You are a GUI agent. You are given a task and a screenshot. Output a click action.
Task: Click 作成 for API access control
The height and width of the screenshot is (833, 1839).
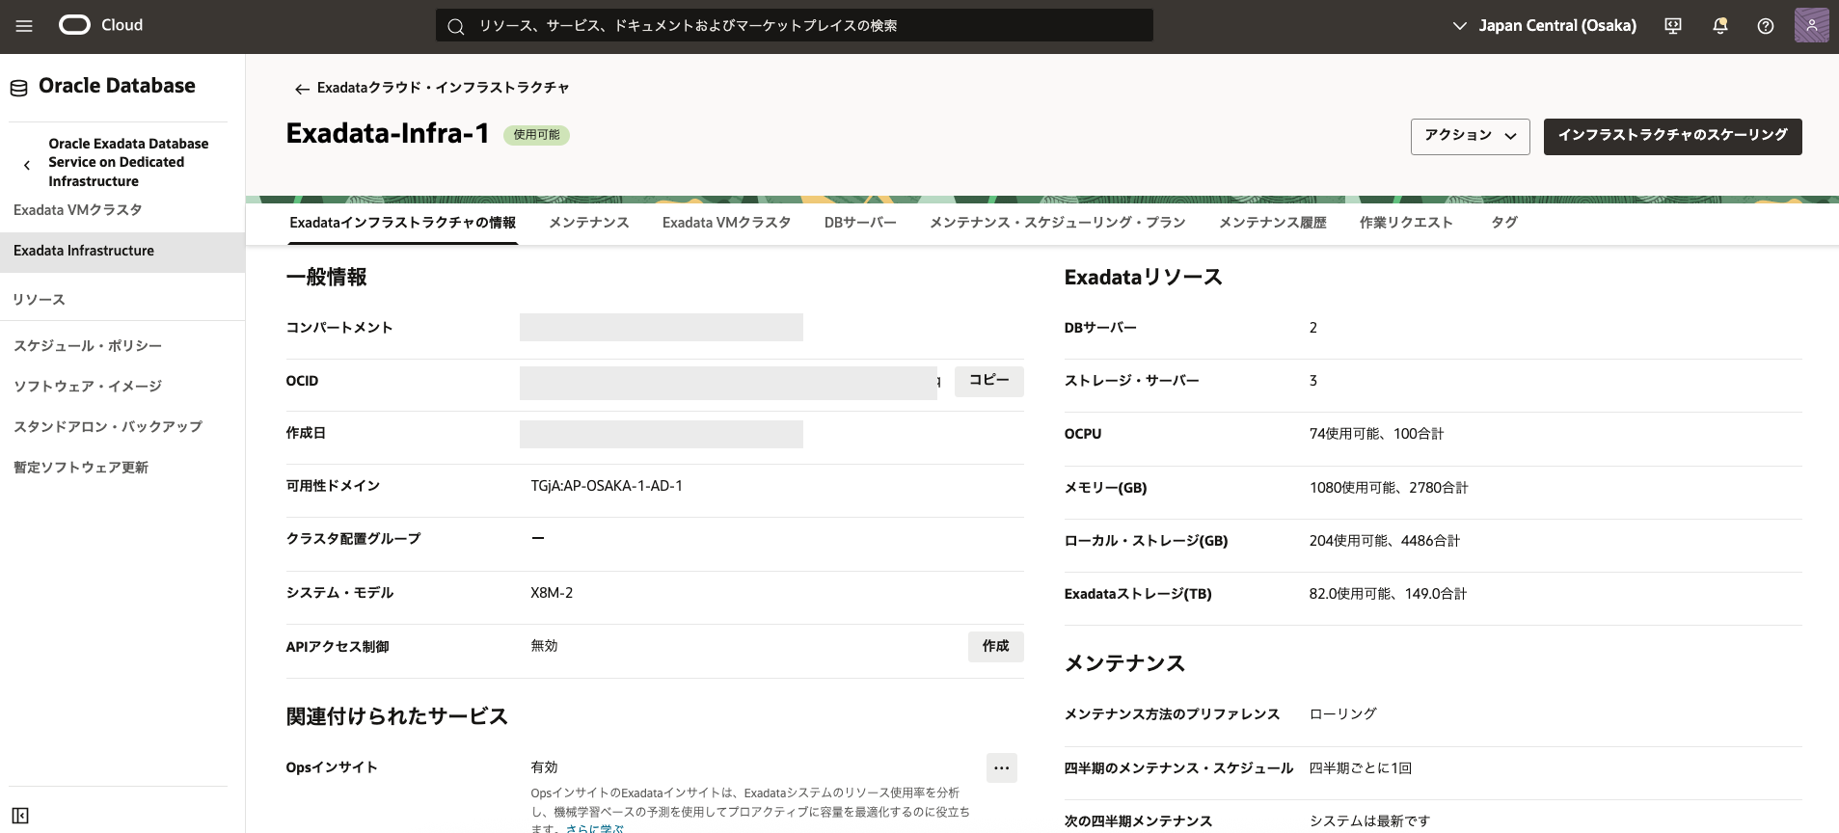(995, 646)
